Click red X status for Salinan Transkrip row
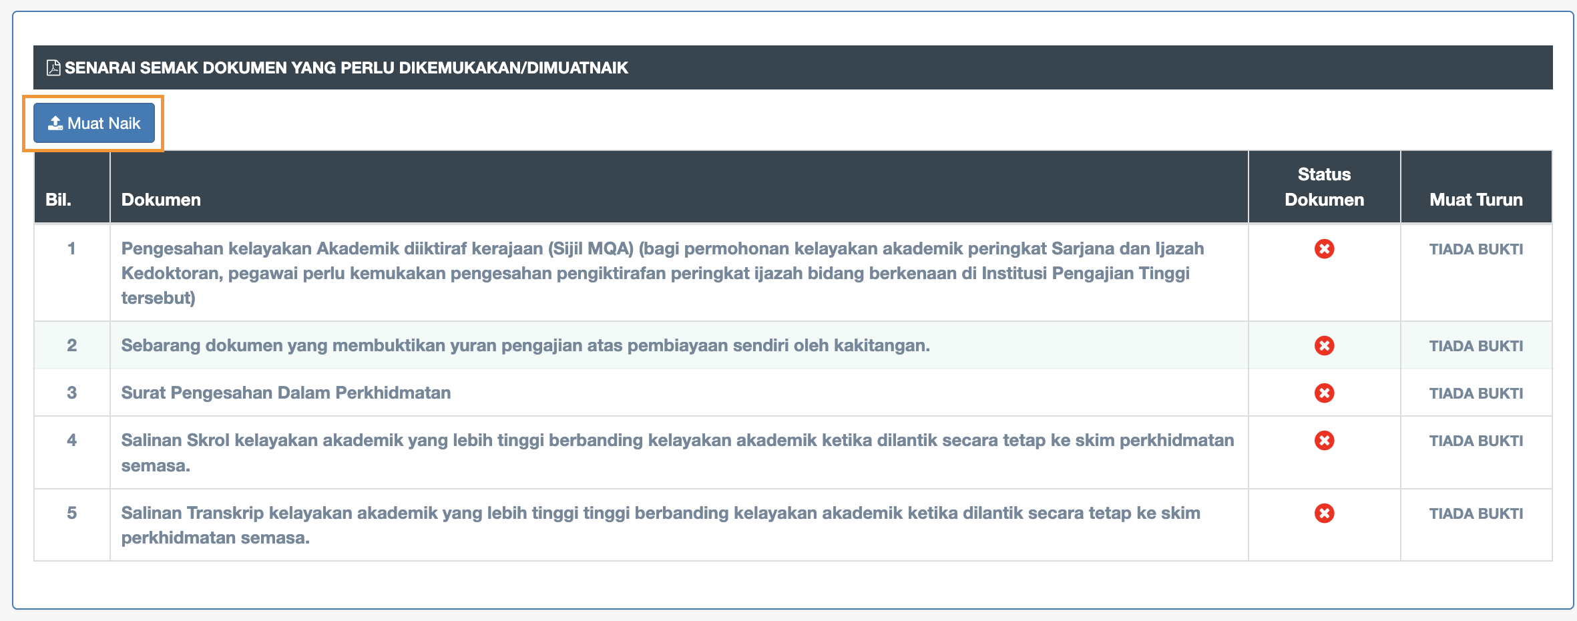Viewport: 1577px width, 621px height. click(1324, 513)
